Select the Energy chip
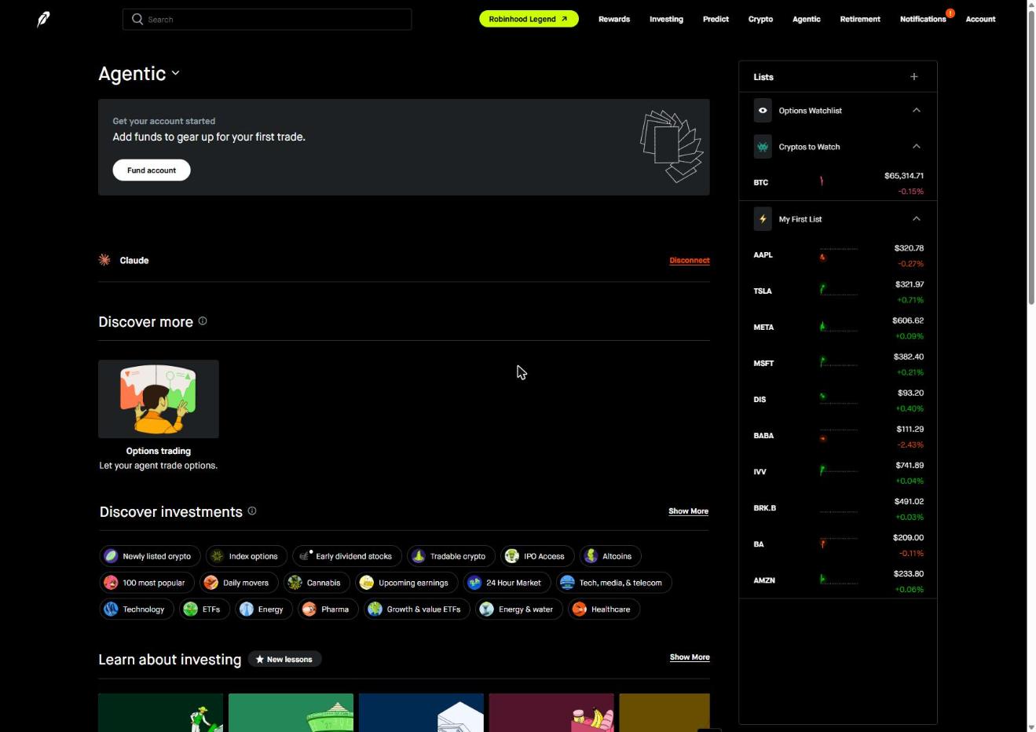This screenshot has height=732, width=1036. [x=264, y=609]
